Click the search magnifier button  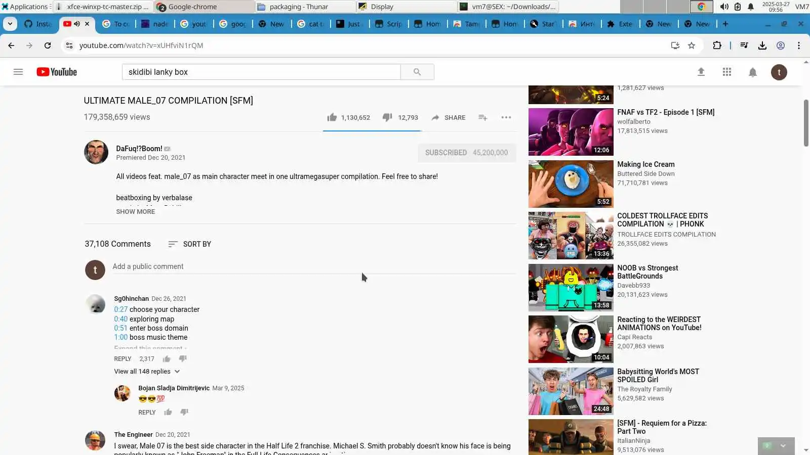417,72
